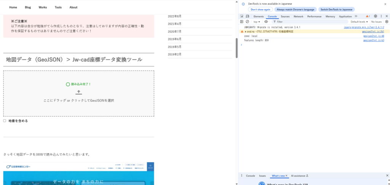Go to the Home page link

tap(13, 7)
